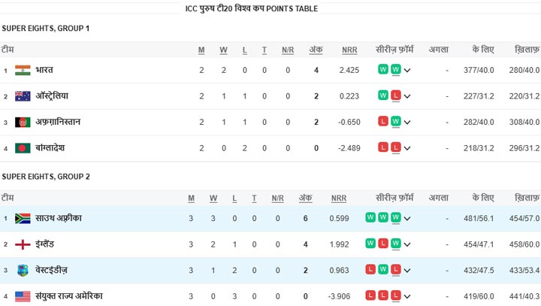Click the India flag icon

click(x=23, y=70)
